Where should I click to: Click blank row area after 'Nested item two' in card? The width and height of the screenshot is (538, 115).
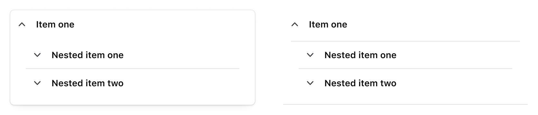[x=181, y=83]
